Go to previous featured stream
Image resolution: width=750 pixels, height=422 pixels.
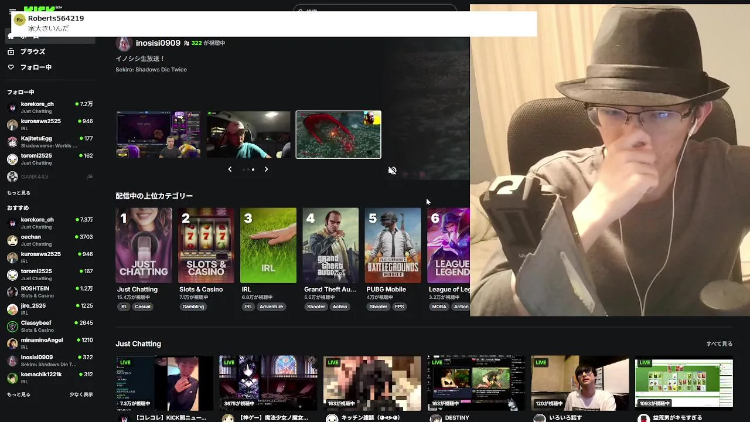click(230, 169)
